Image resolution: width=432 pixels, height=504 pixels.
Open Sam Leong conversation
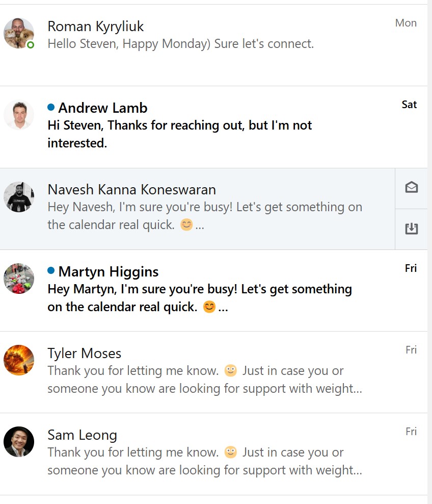click(x=213, y=454)
